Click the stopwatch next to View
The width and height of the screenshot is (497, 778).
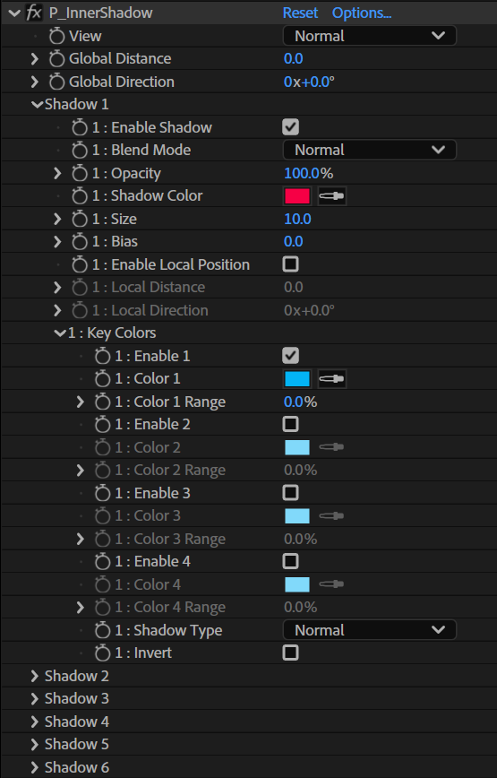coord(56,36)
